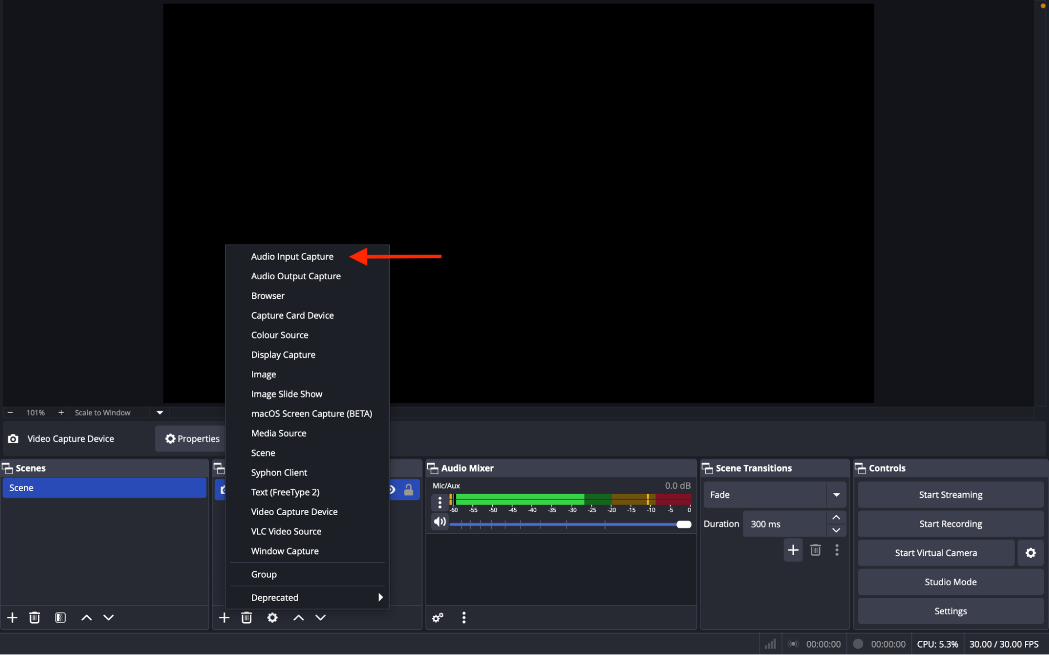Open Settings from the Controls panel
Screen dimensions: 1049x655
pos(950,611)
